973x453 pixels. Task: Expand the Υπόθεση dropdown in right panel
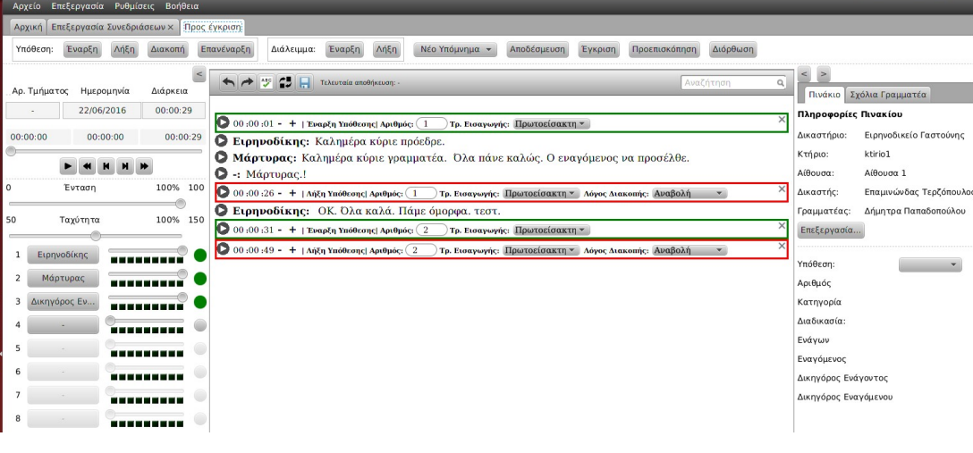pos(929,264)
